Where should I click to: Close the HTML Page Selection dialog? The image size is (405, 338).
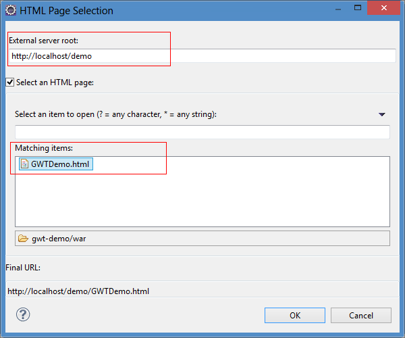click(x=383, y=7)
